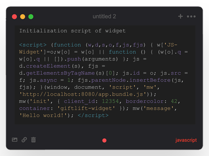Click the yellow minimize window button

click(23, 17)
